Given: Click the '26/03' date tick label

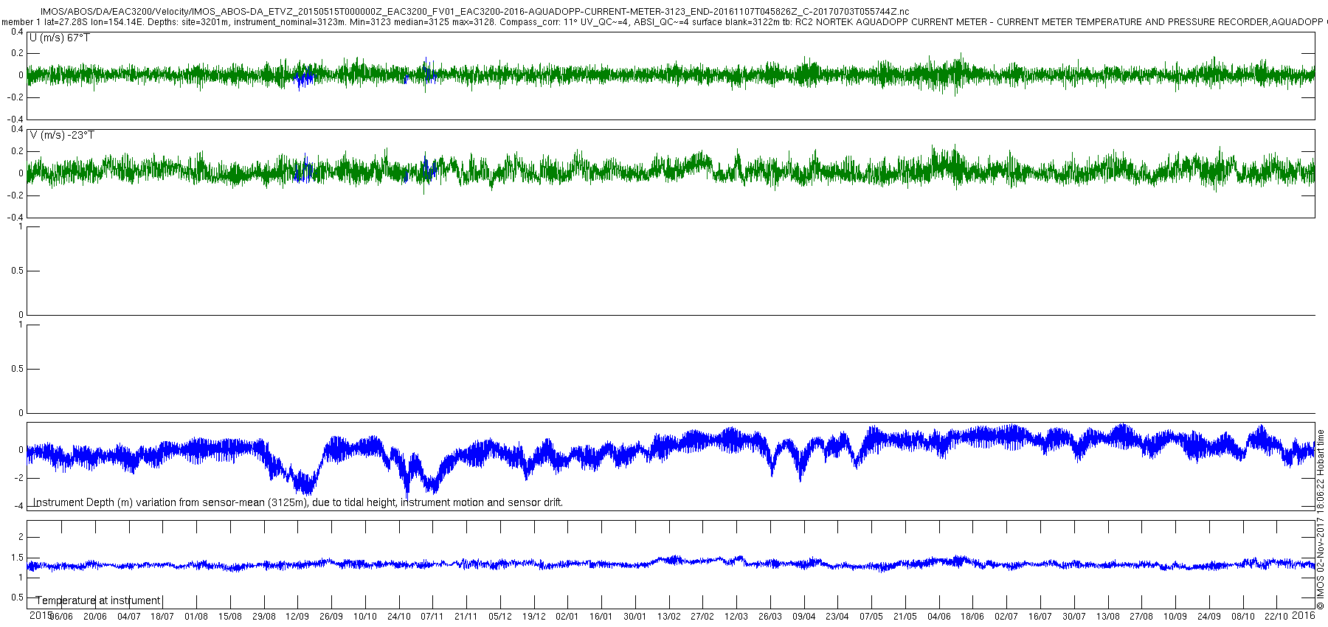Looking at the screenshot, I should pos(770,617).
